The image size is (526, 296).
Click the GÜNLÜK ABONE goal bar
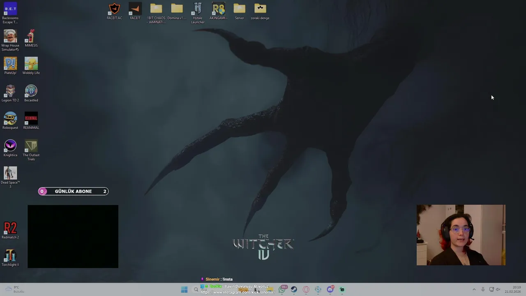coord(73,191)
